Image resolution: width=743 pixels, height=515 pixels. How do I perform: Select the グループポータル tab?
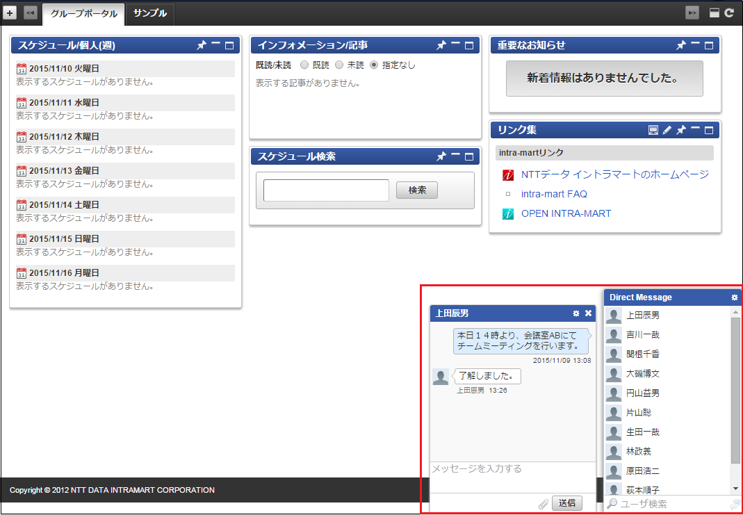[83, 13]
